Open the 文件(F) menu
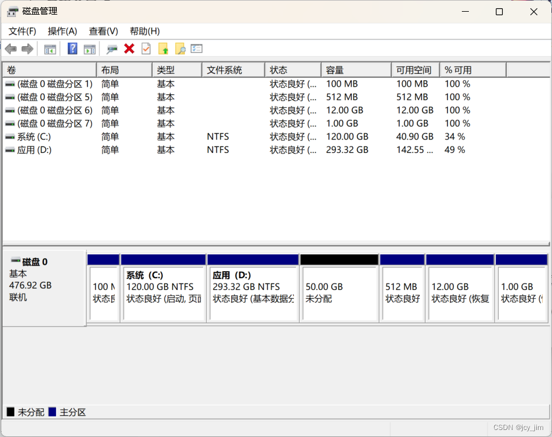The height and width of the screenshot is (437, 552). coord(22,32)
